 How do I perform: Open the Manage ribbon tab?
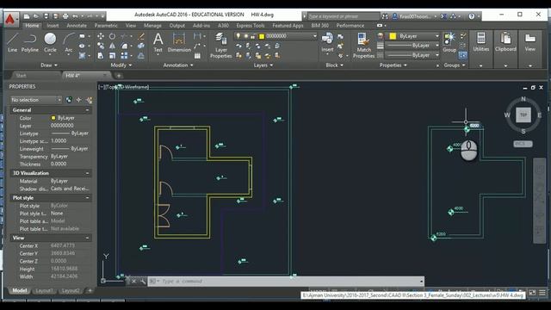point(152,26)
